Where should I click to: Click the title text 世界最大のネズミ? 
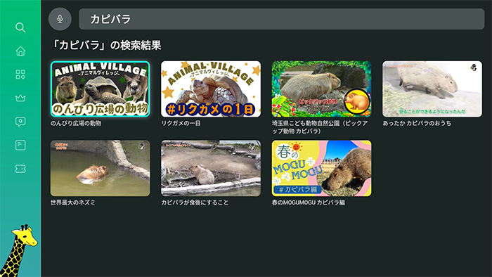73,202
